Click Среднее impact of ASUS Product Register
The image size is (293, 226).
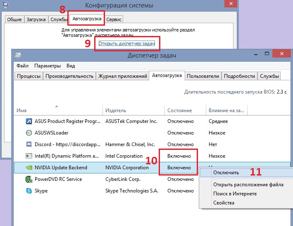point(218,121)
